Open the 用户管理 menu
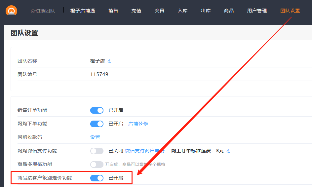This screenshot has width=312, height=187. 257,11
